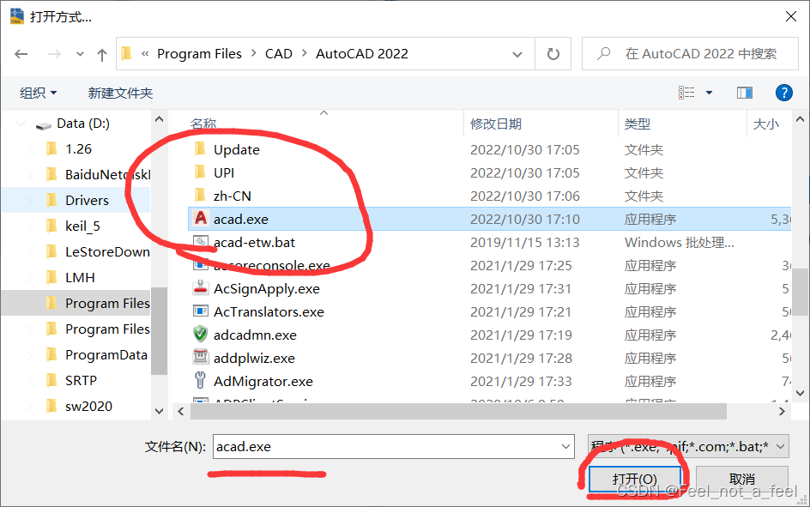Click the 打开(O) button

coord(635,480)
